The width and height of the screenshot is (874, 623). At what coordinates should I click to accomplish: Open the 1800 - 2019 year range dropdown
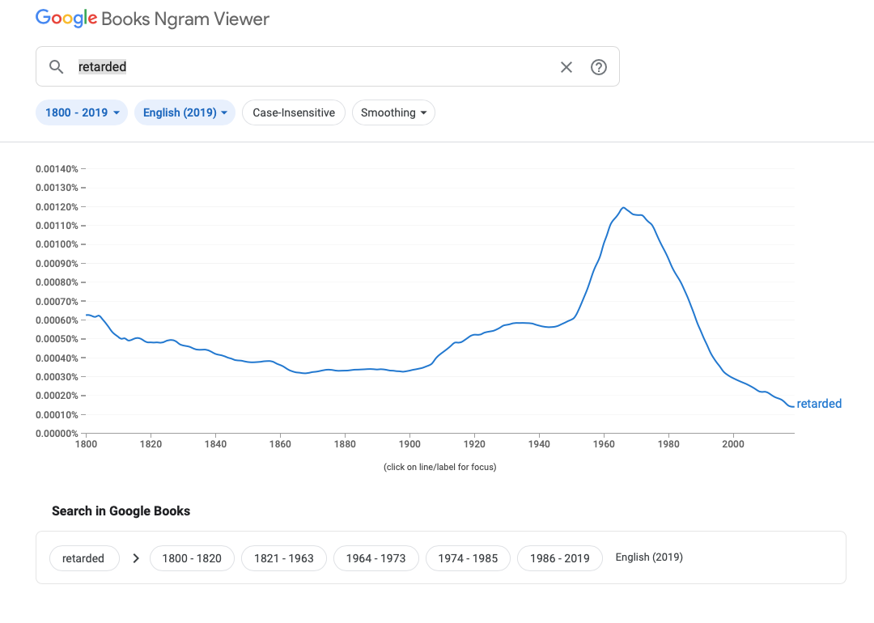tap(82, 112)
